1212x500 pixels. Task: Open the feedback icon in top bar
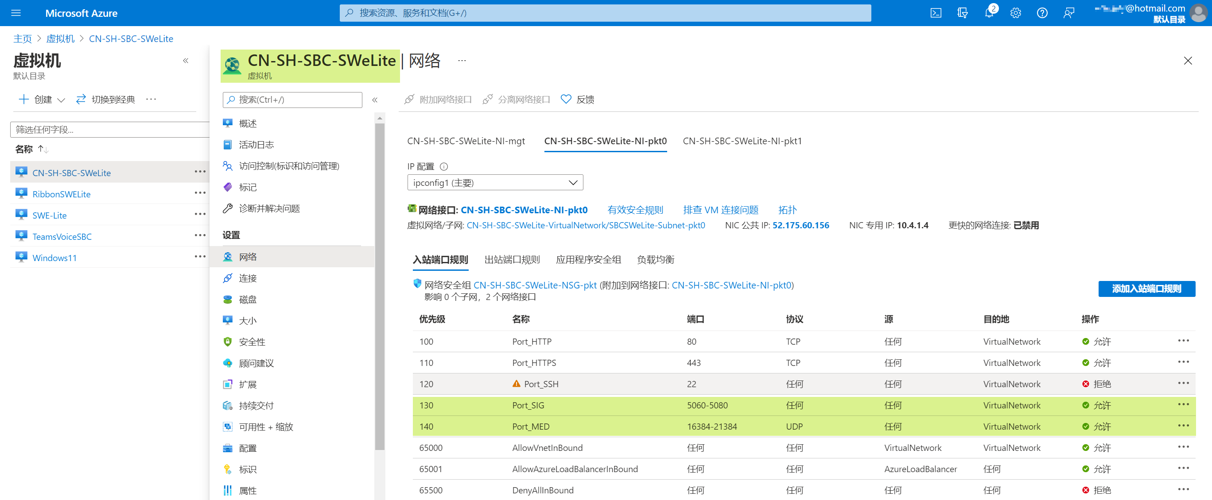(x=1068, y=13)
